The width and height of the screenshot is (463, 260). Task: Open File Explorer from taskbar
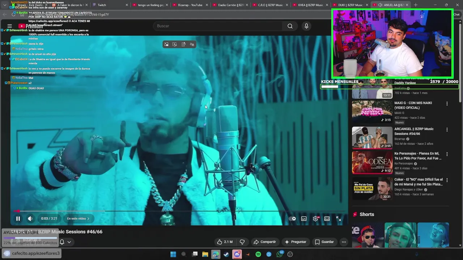205,254
